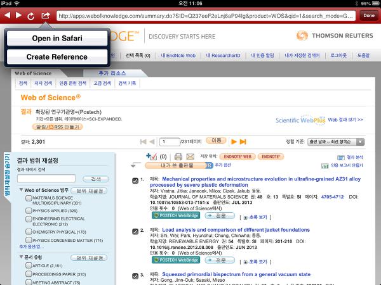Save to ENDNOTE WEB button

pos(237,157)
